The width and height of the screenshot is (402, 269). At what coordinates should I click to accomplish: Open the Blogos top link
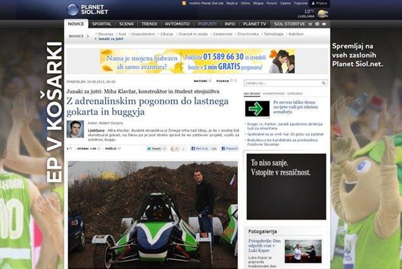click(x=258, y=4)
